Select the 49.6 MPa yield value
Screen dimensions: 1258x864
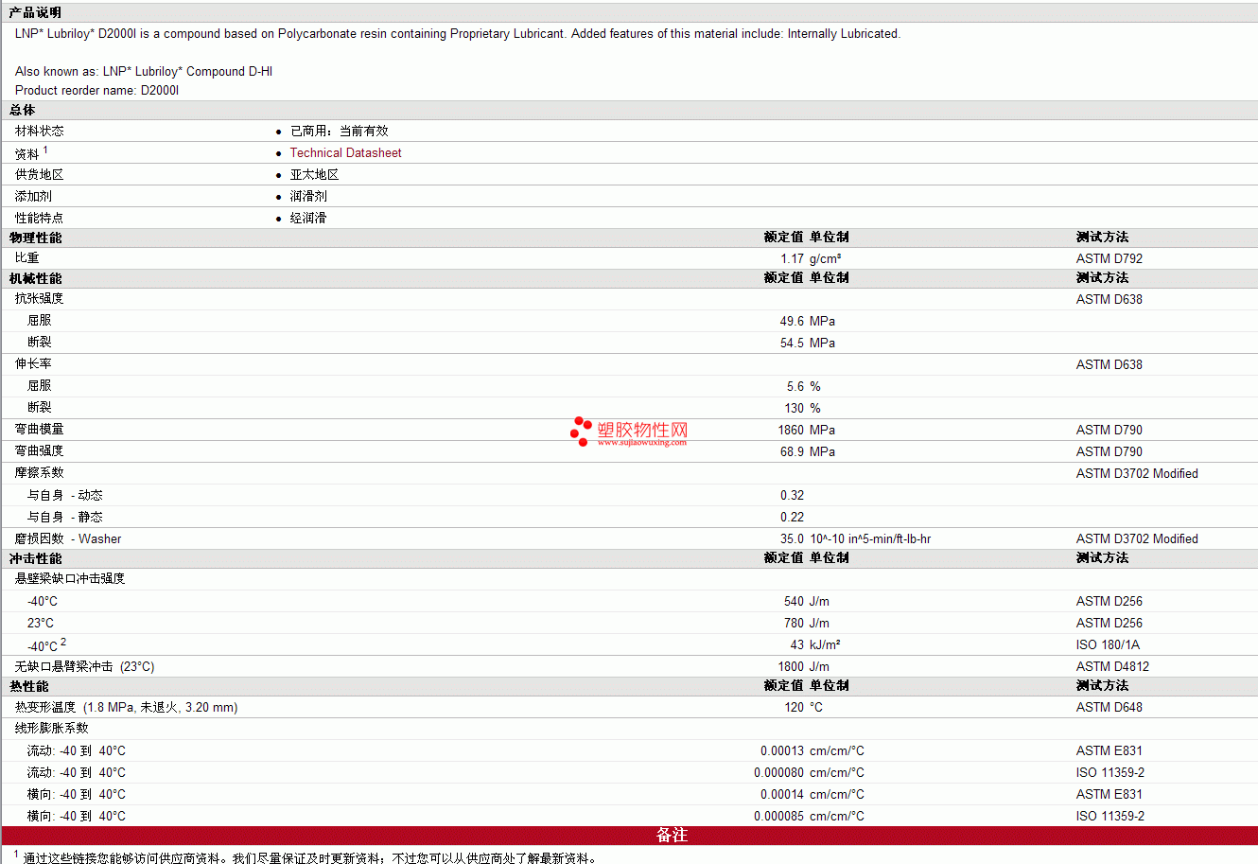[x=808, y=321]
